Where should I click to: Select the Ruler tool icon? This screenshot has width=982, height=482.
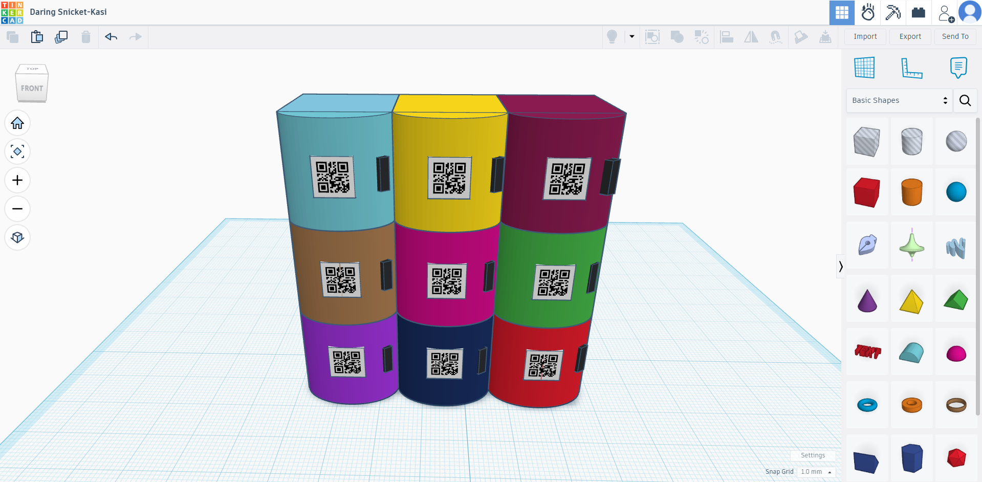click(x=911, y=68)
